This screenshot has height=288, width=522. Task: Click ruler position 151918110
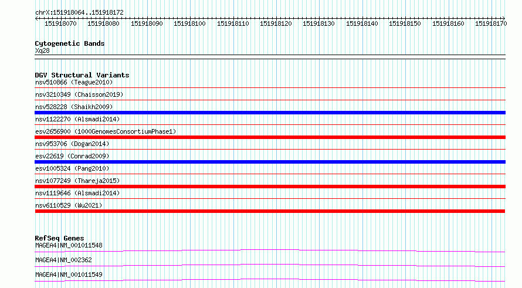click(x=233, y=23)
